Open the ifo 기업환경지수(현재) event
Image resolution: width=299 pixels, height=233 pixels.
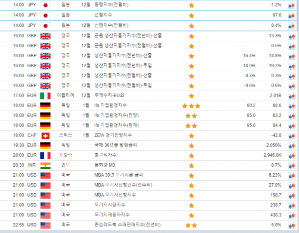coord(118,125)
